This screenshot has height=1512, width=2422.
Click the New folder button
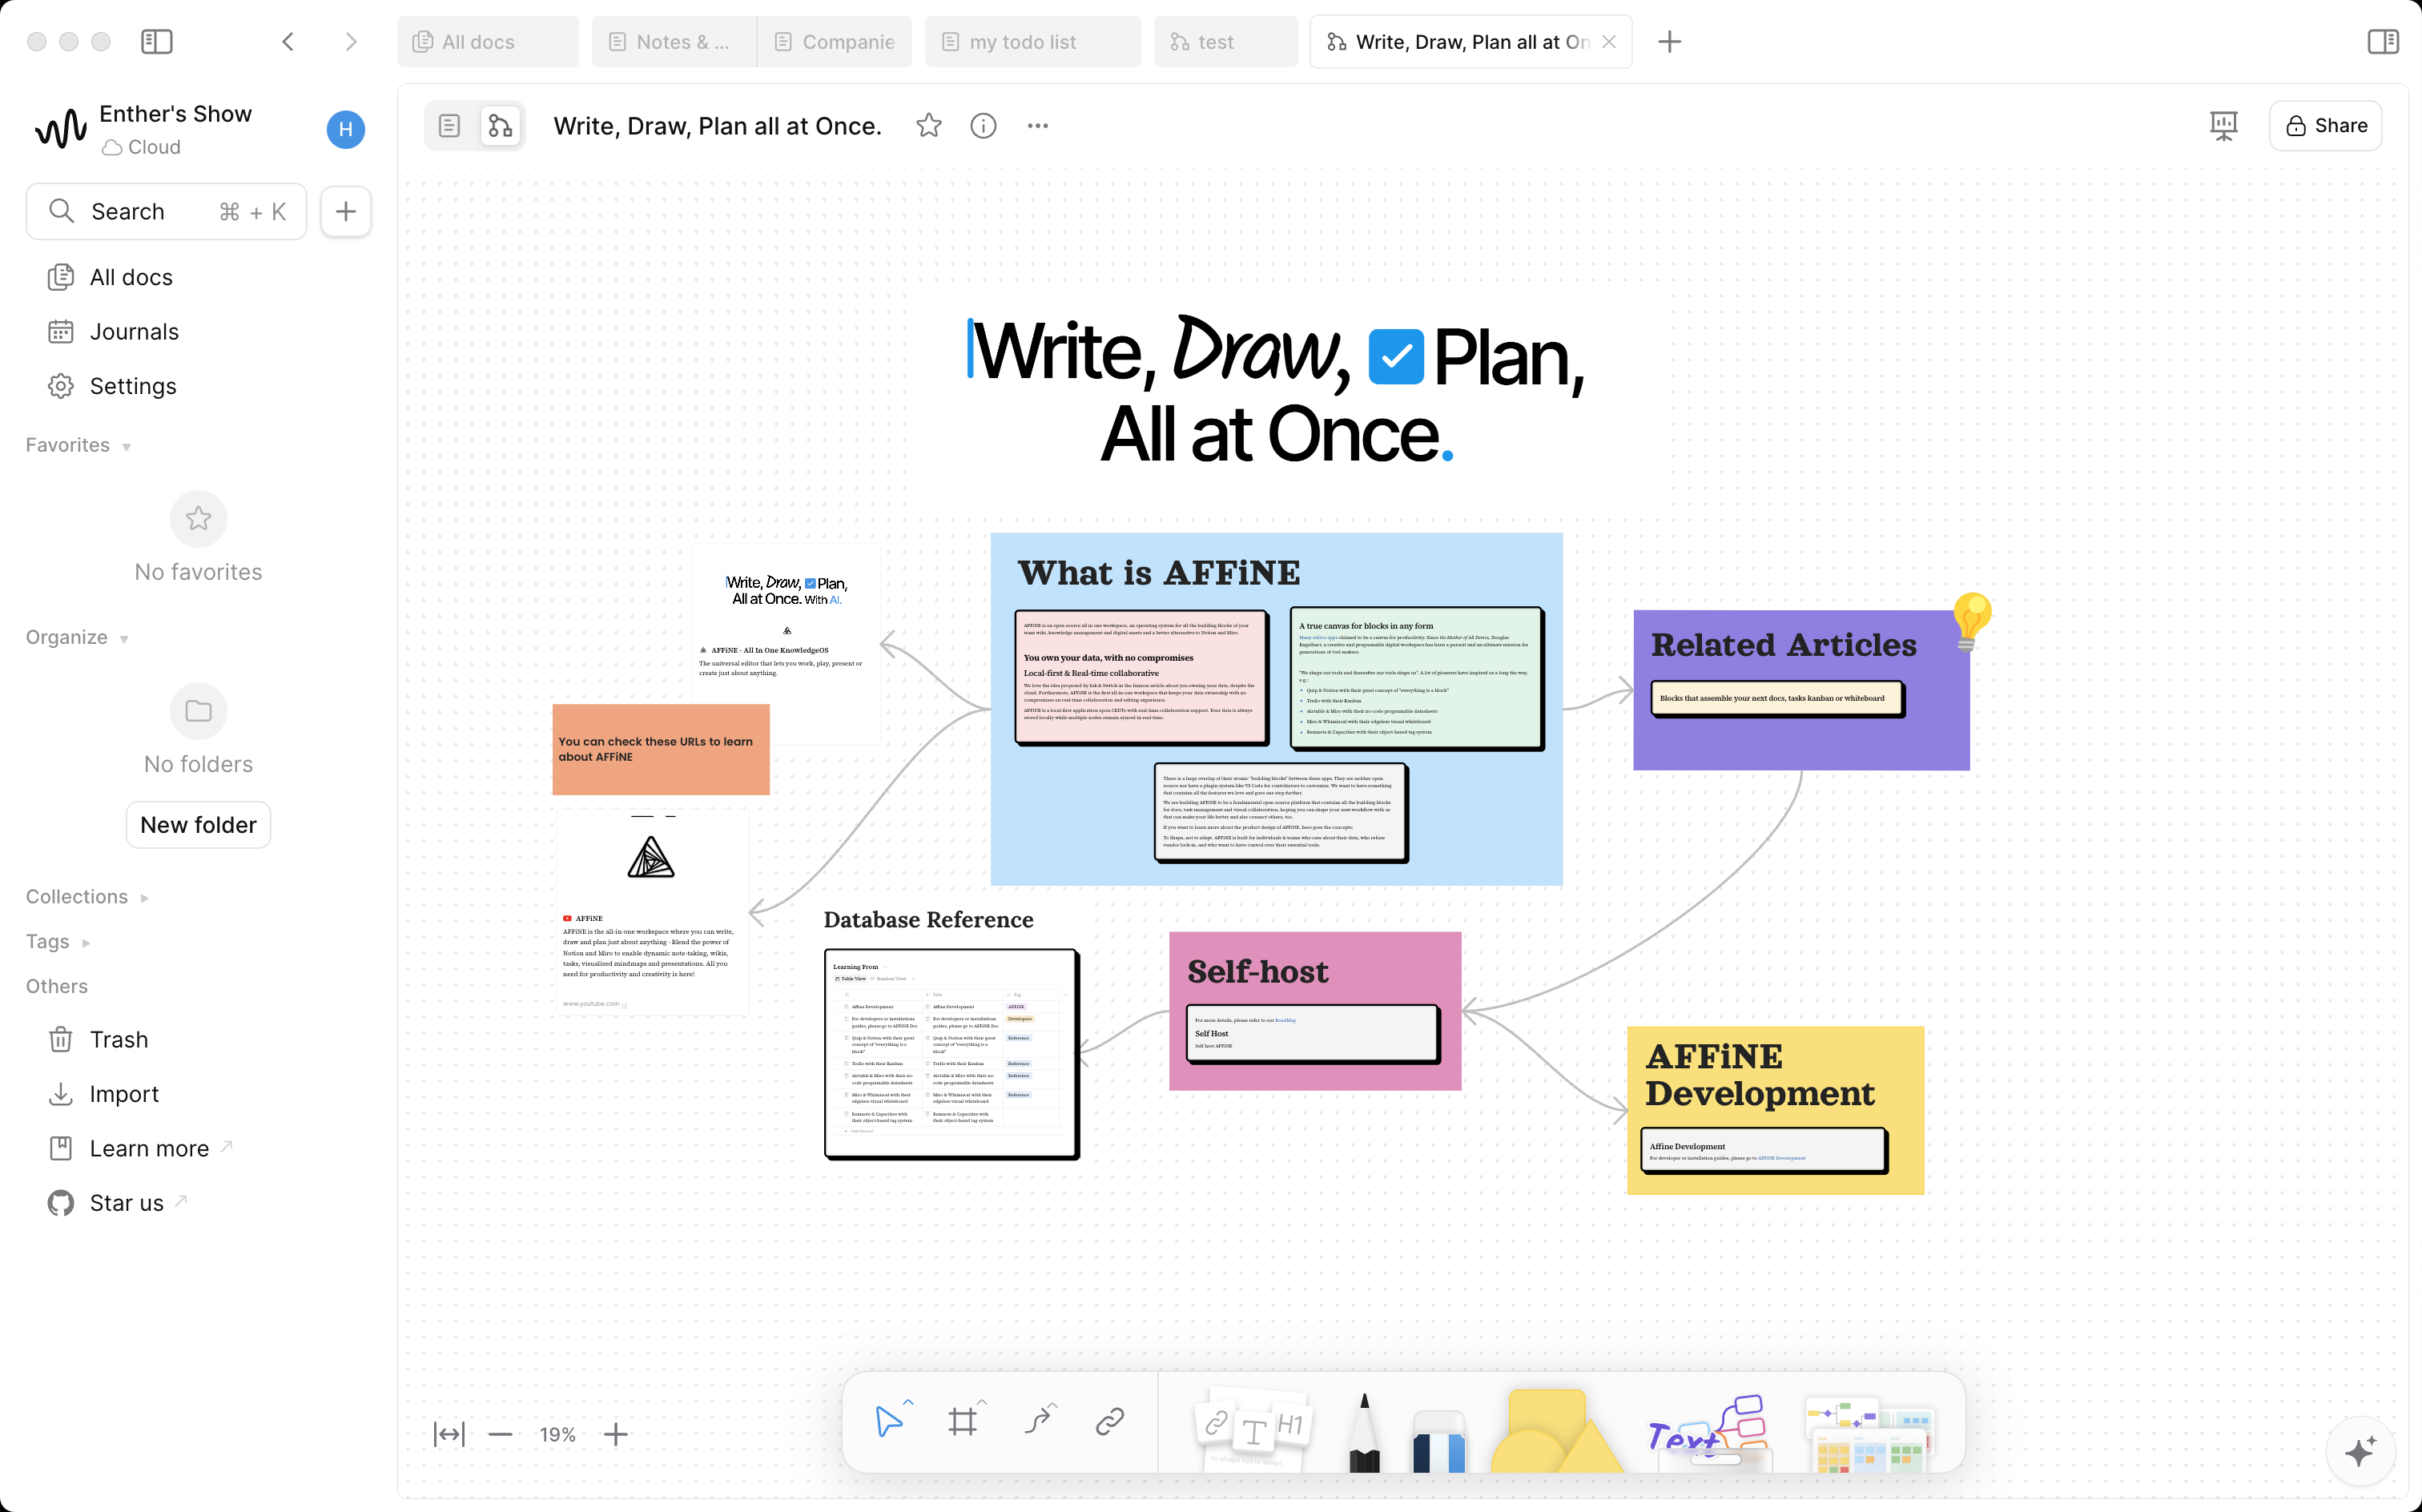[x=198, y=825]
